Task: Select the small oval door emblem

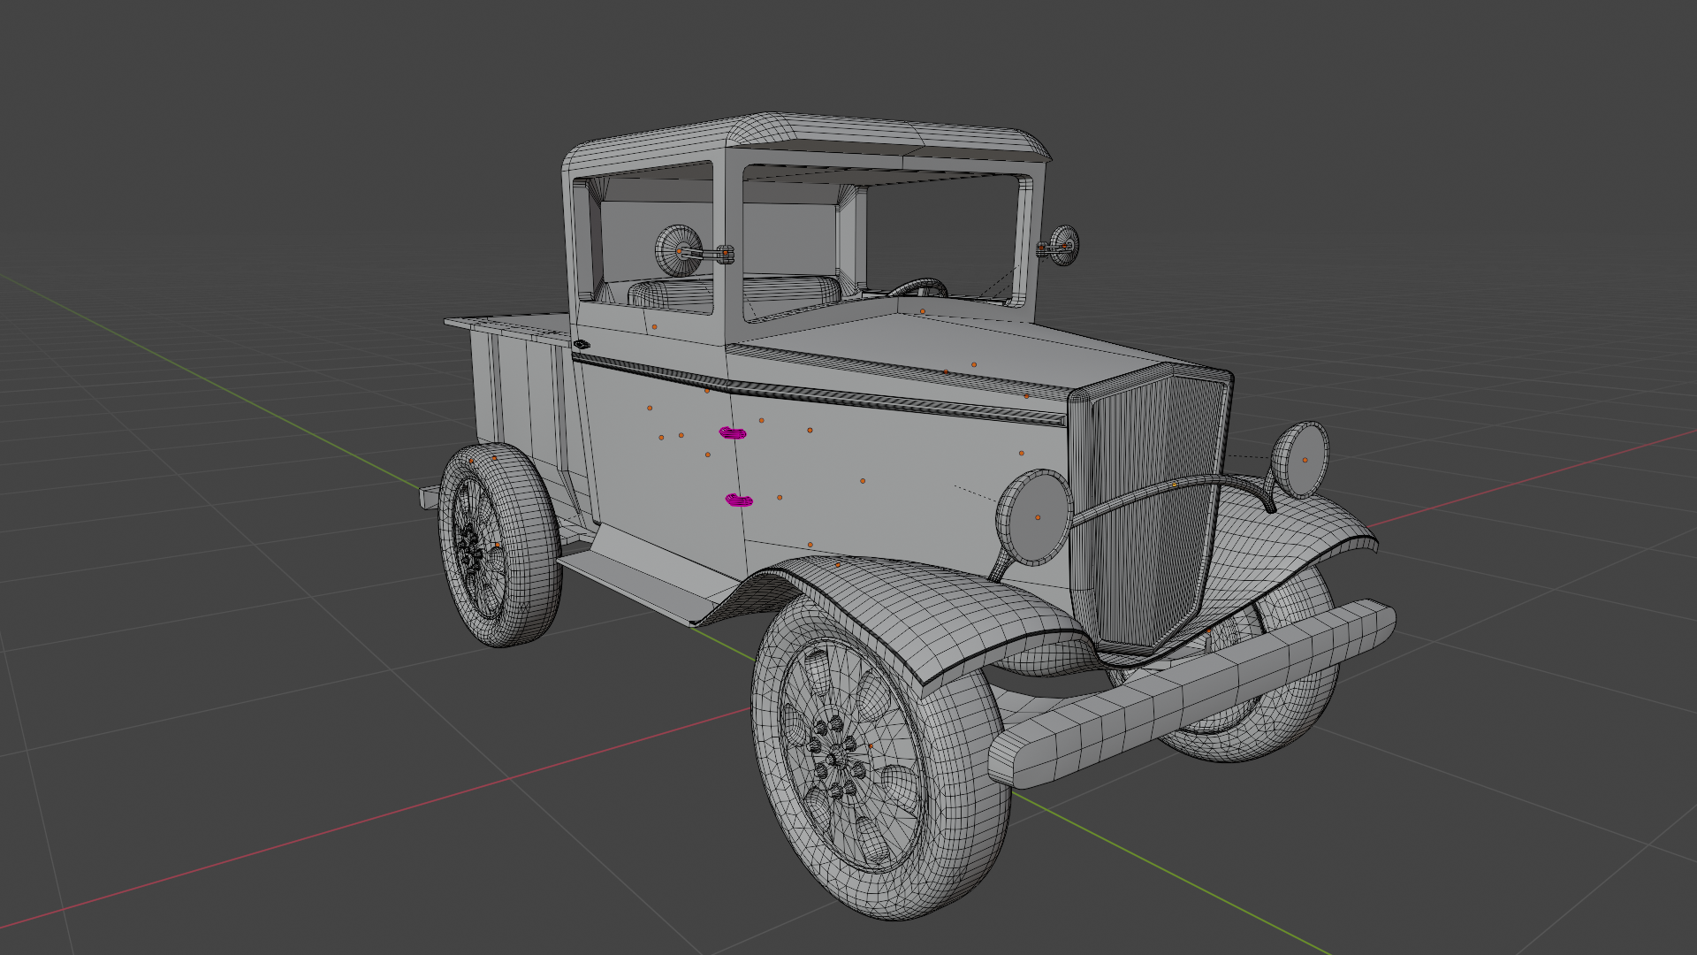Action: pyautogui.click(x=581, y=344)
